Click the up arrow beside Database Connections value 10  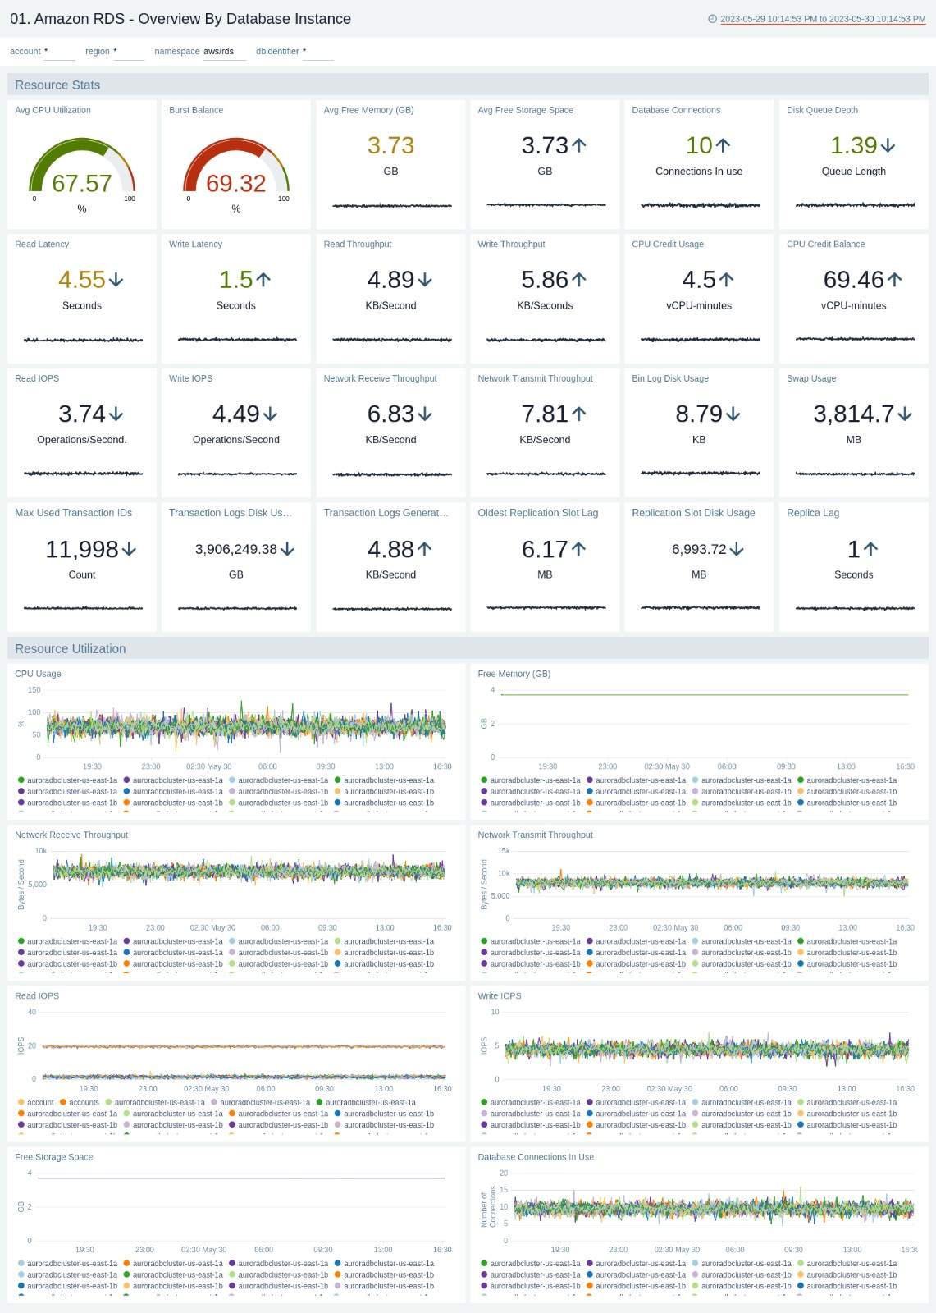pyautogui.click(x=723, y=145)
